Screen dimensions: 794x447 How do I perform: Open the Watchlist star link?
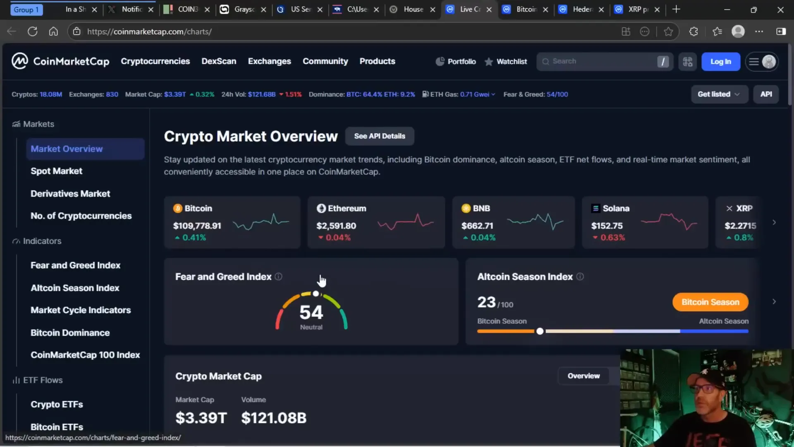[x=506, y=62]
